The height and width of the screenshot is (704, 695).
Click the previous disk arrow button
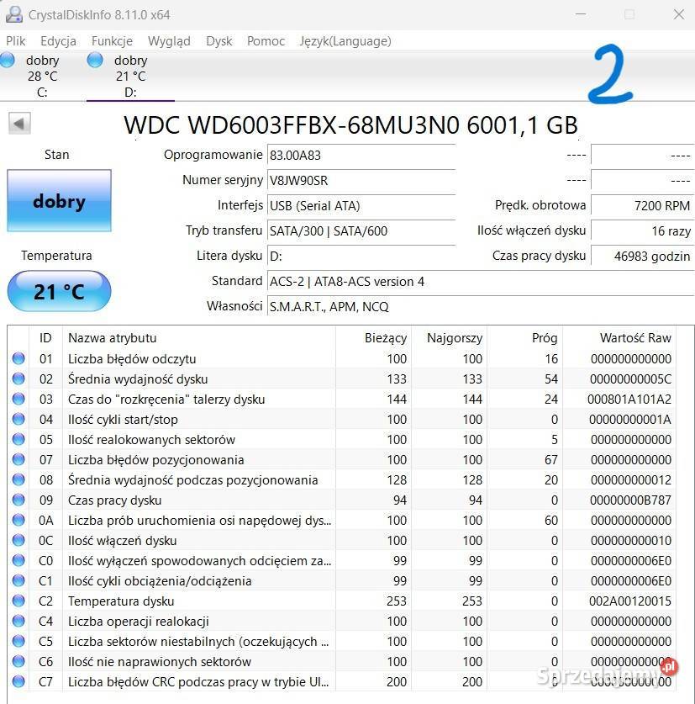[x=19, y=123]
